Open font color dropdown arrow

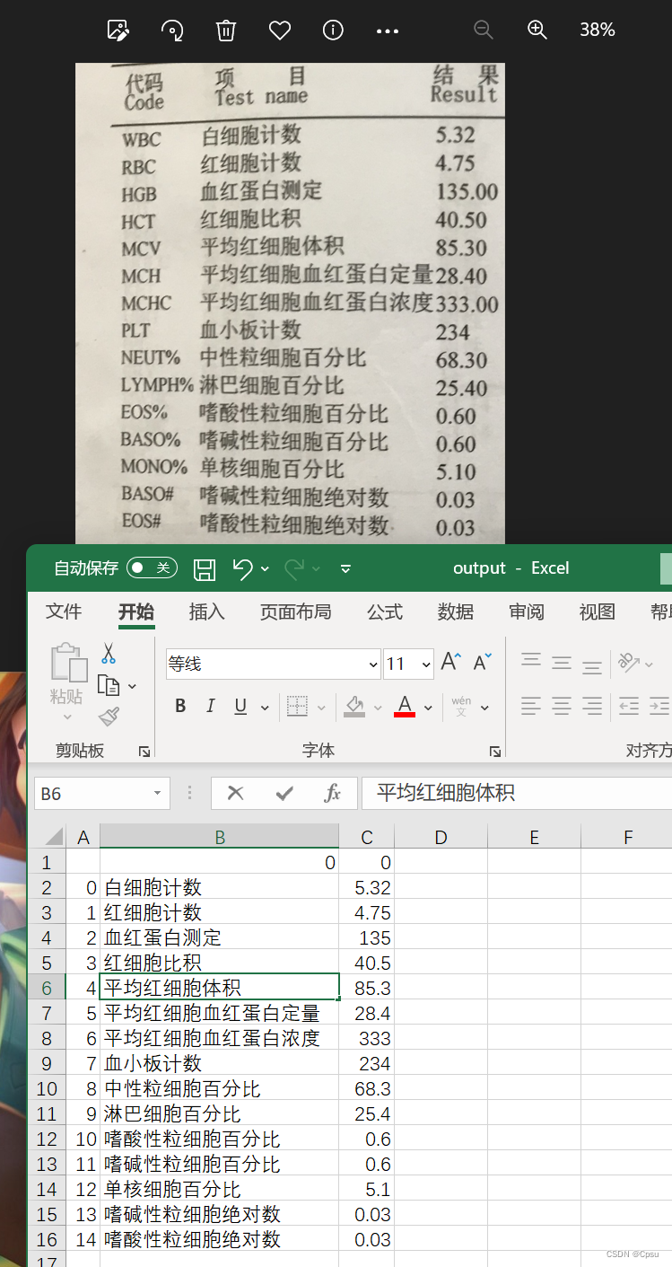[428, 708]
